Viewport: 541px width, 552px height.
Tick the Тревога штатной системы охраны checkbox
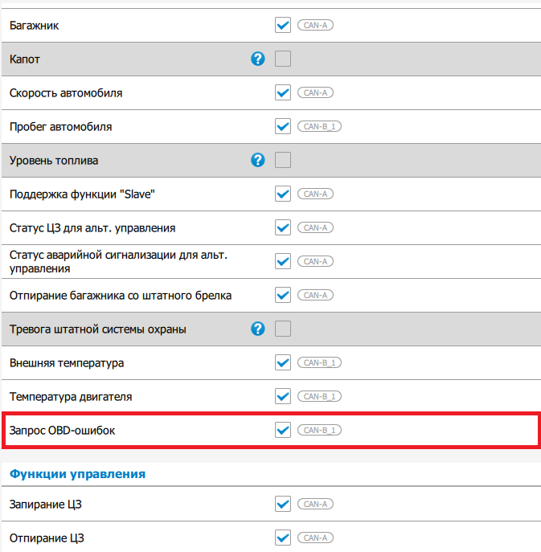283,329
